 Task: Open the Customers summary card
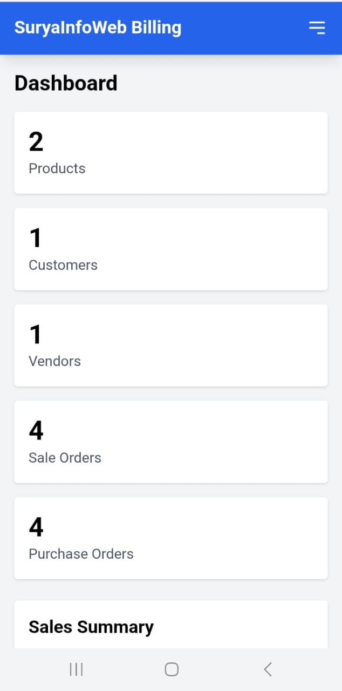click(171, 248)
